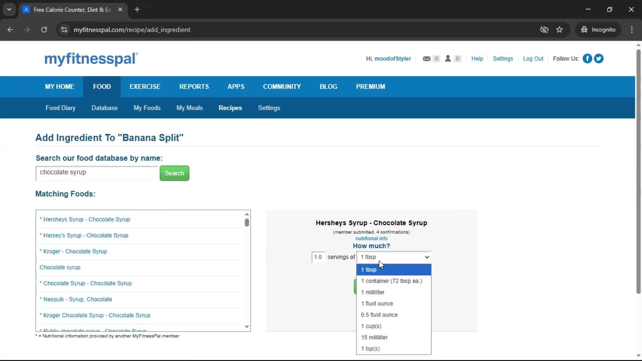Click the green Search button
The image size is (642, 361).
click(174, 173)
